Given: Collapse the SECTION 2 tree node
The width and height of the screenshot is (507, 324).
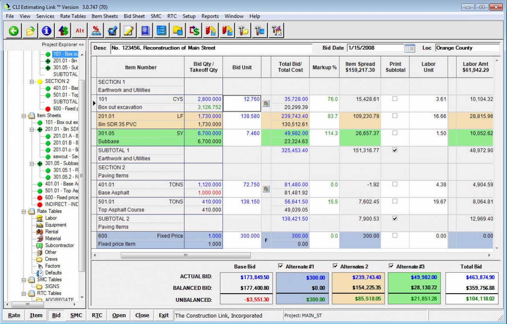Looking at the screenshot, I should point(32,81).
